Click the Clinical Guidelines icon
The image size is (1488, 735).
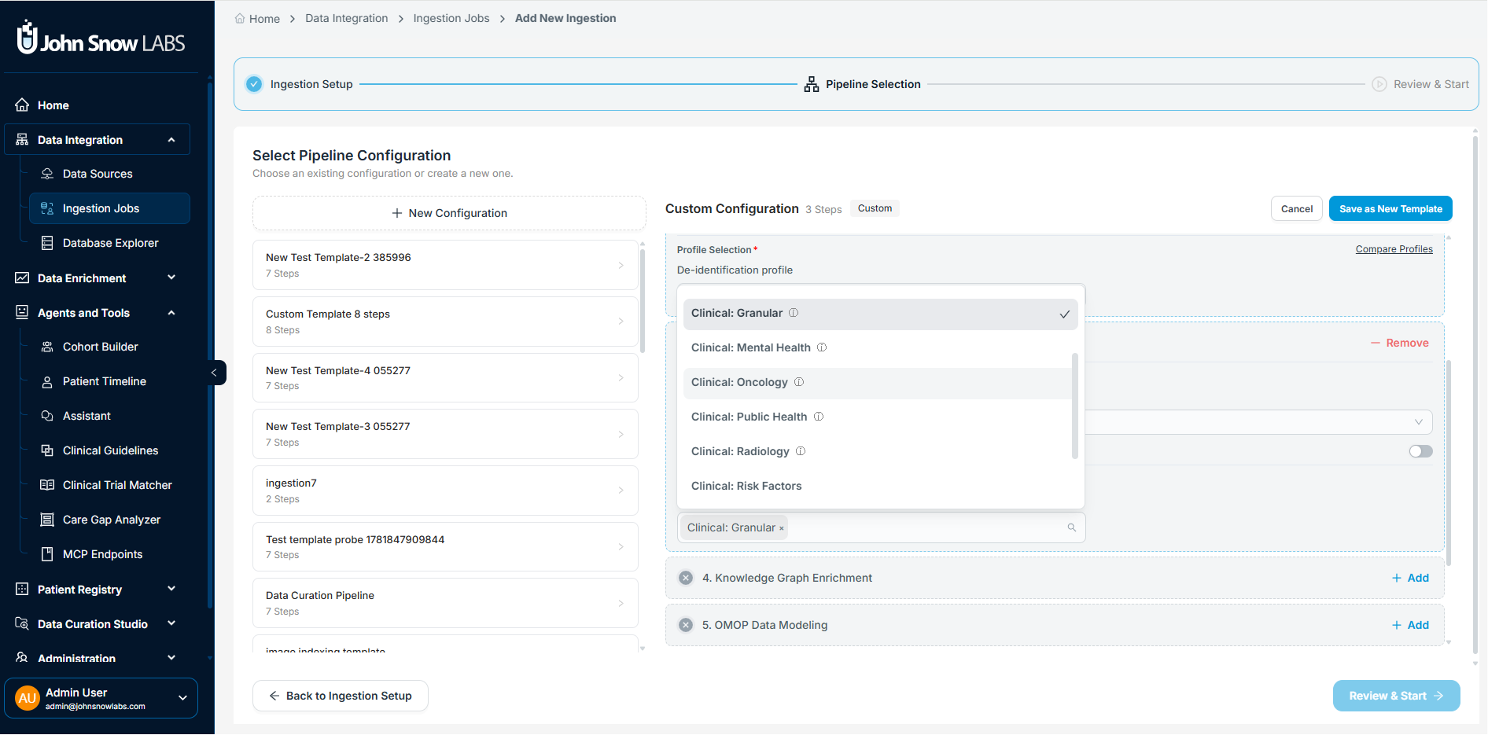tap(47, 450)
